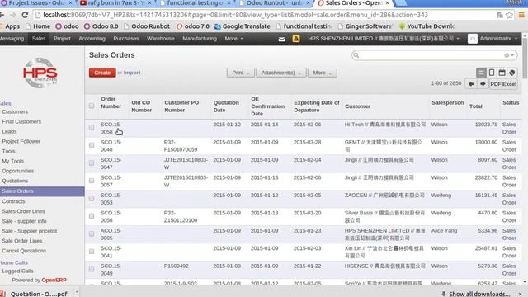Open the HPS SHENZHEN LIMITED company switcher

click(384, 39)
